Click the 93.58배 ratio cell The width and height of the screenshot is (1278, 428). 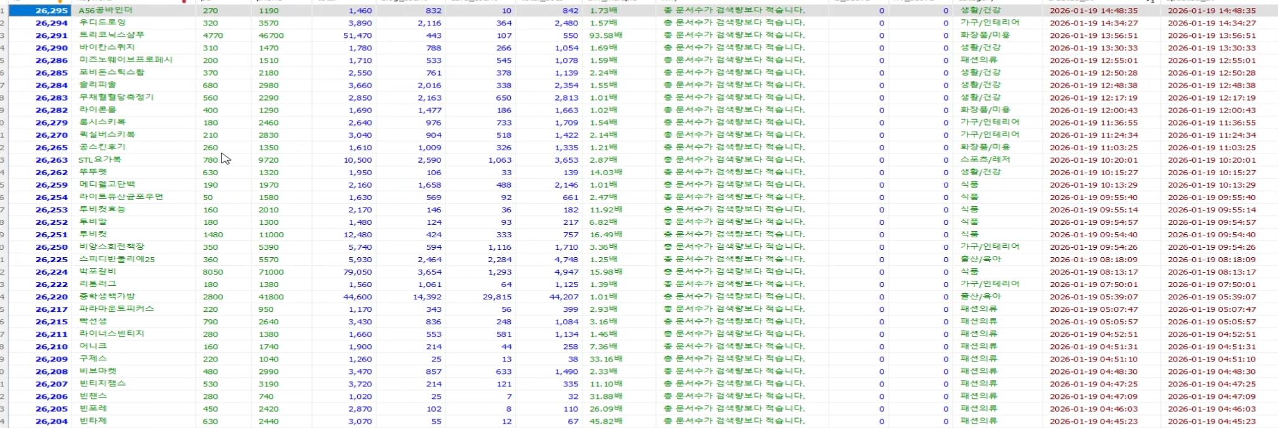[606, 35]
